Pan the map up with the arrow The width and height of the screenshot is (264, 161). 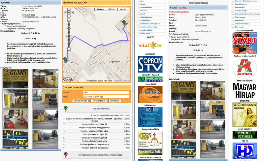(x=69, y=9)
